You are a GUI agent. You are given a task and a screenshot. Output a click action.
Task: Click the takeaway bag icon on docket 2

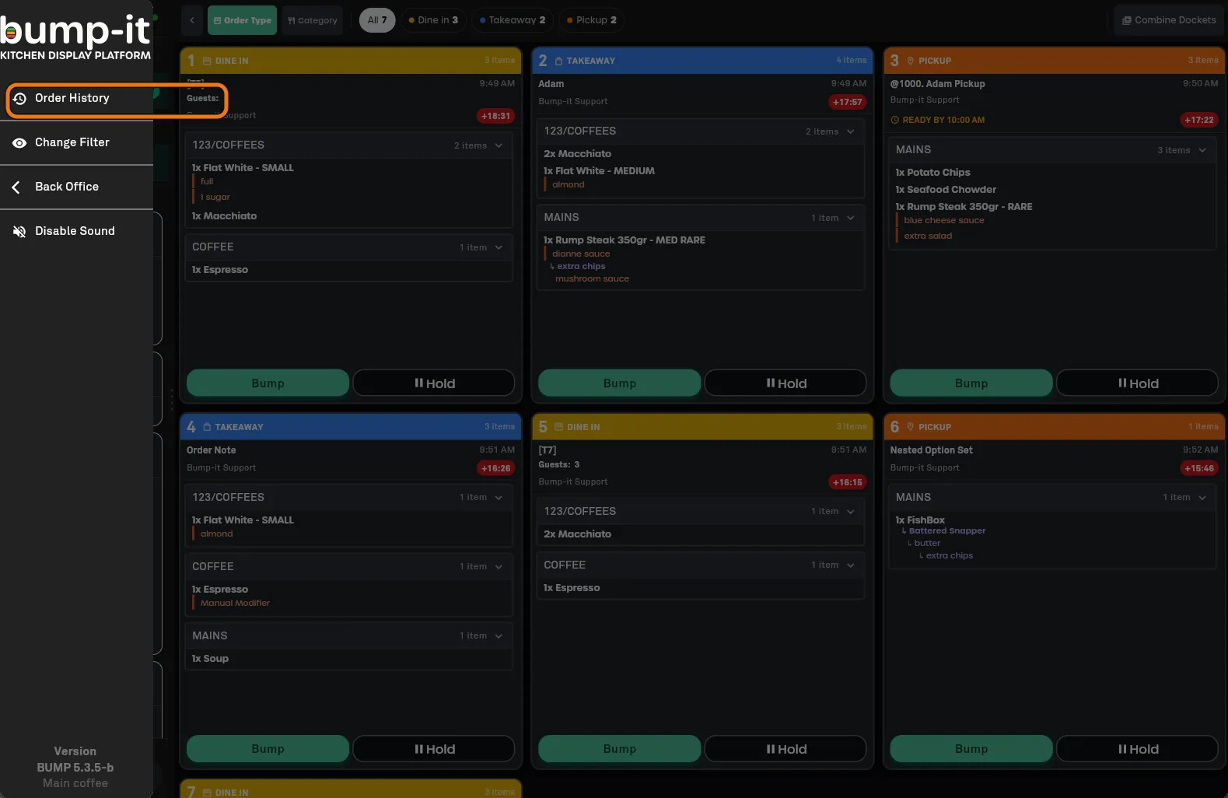(558, 61)
